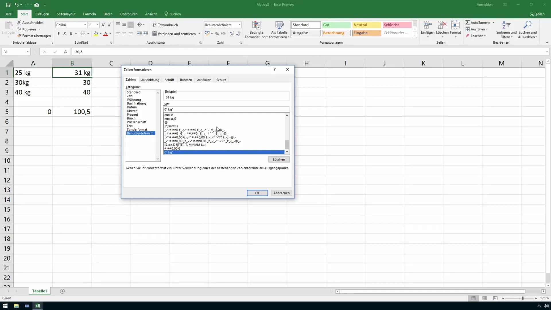Open the Schutz tab in dialog
Image resolution: width=551 pixels, height=310 pixels.
[x=221, y=80]
